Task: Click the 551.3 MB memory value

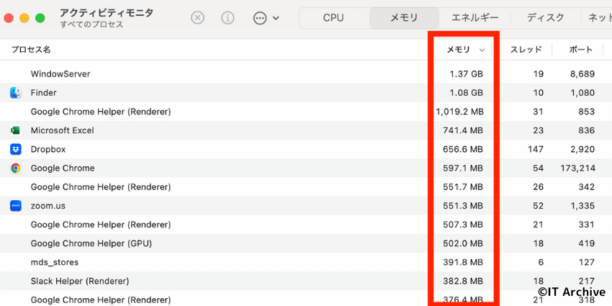Action: coord(463,206)
